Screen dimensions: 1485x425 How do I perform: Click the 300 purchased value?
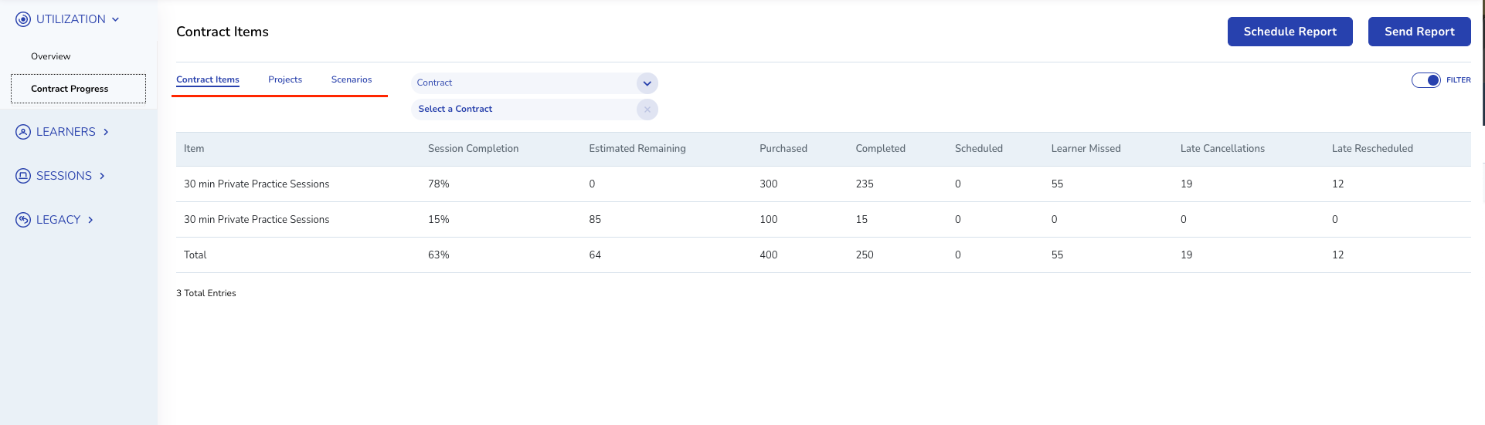pos(769,184)
